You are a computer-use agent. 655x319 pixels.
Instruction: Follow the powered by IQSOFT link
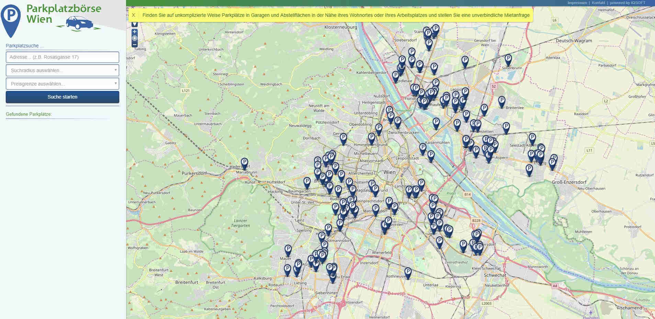(627, 3)
